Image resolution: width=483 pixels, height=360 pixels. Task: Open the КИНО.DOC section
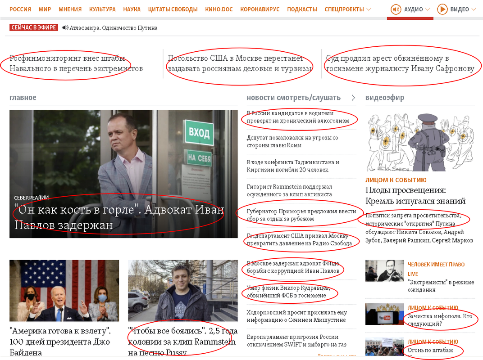[219, 9]
